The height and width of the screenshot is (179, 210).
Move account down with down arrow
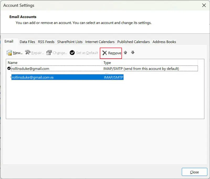click(133, 53)
